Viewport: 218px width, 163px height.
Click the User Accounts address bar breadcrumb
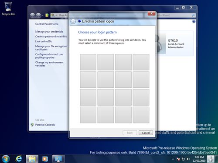pos(63,15)
